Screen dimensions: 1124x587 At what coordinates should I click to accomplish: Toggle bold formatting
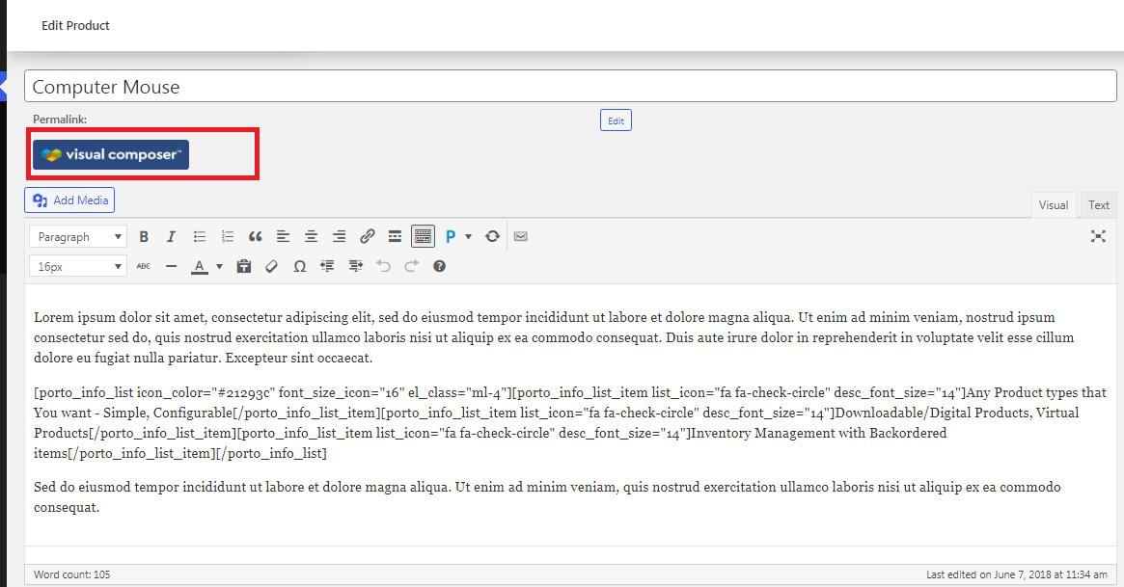[x=144, y=236]
